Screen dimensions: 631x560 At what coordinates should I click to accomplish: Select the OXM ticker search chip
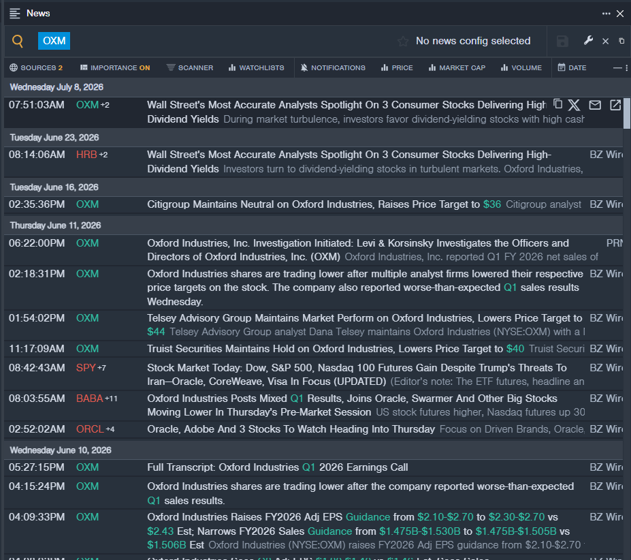(x=54, y=41)
